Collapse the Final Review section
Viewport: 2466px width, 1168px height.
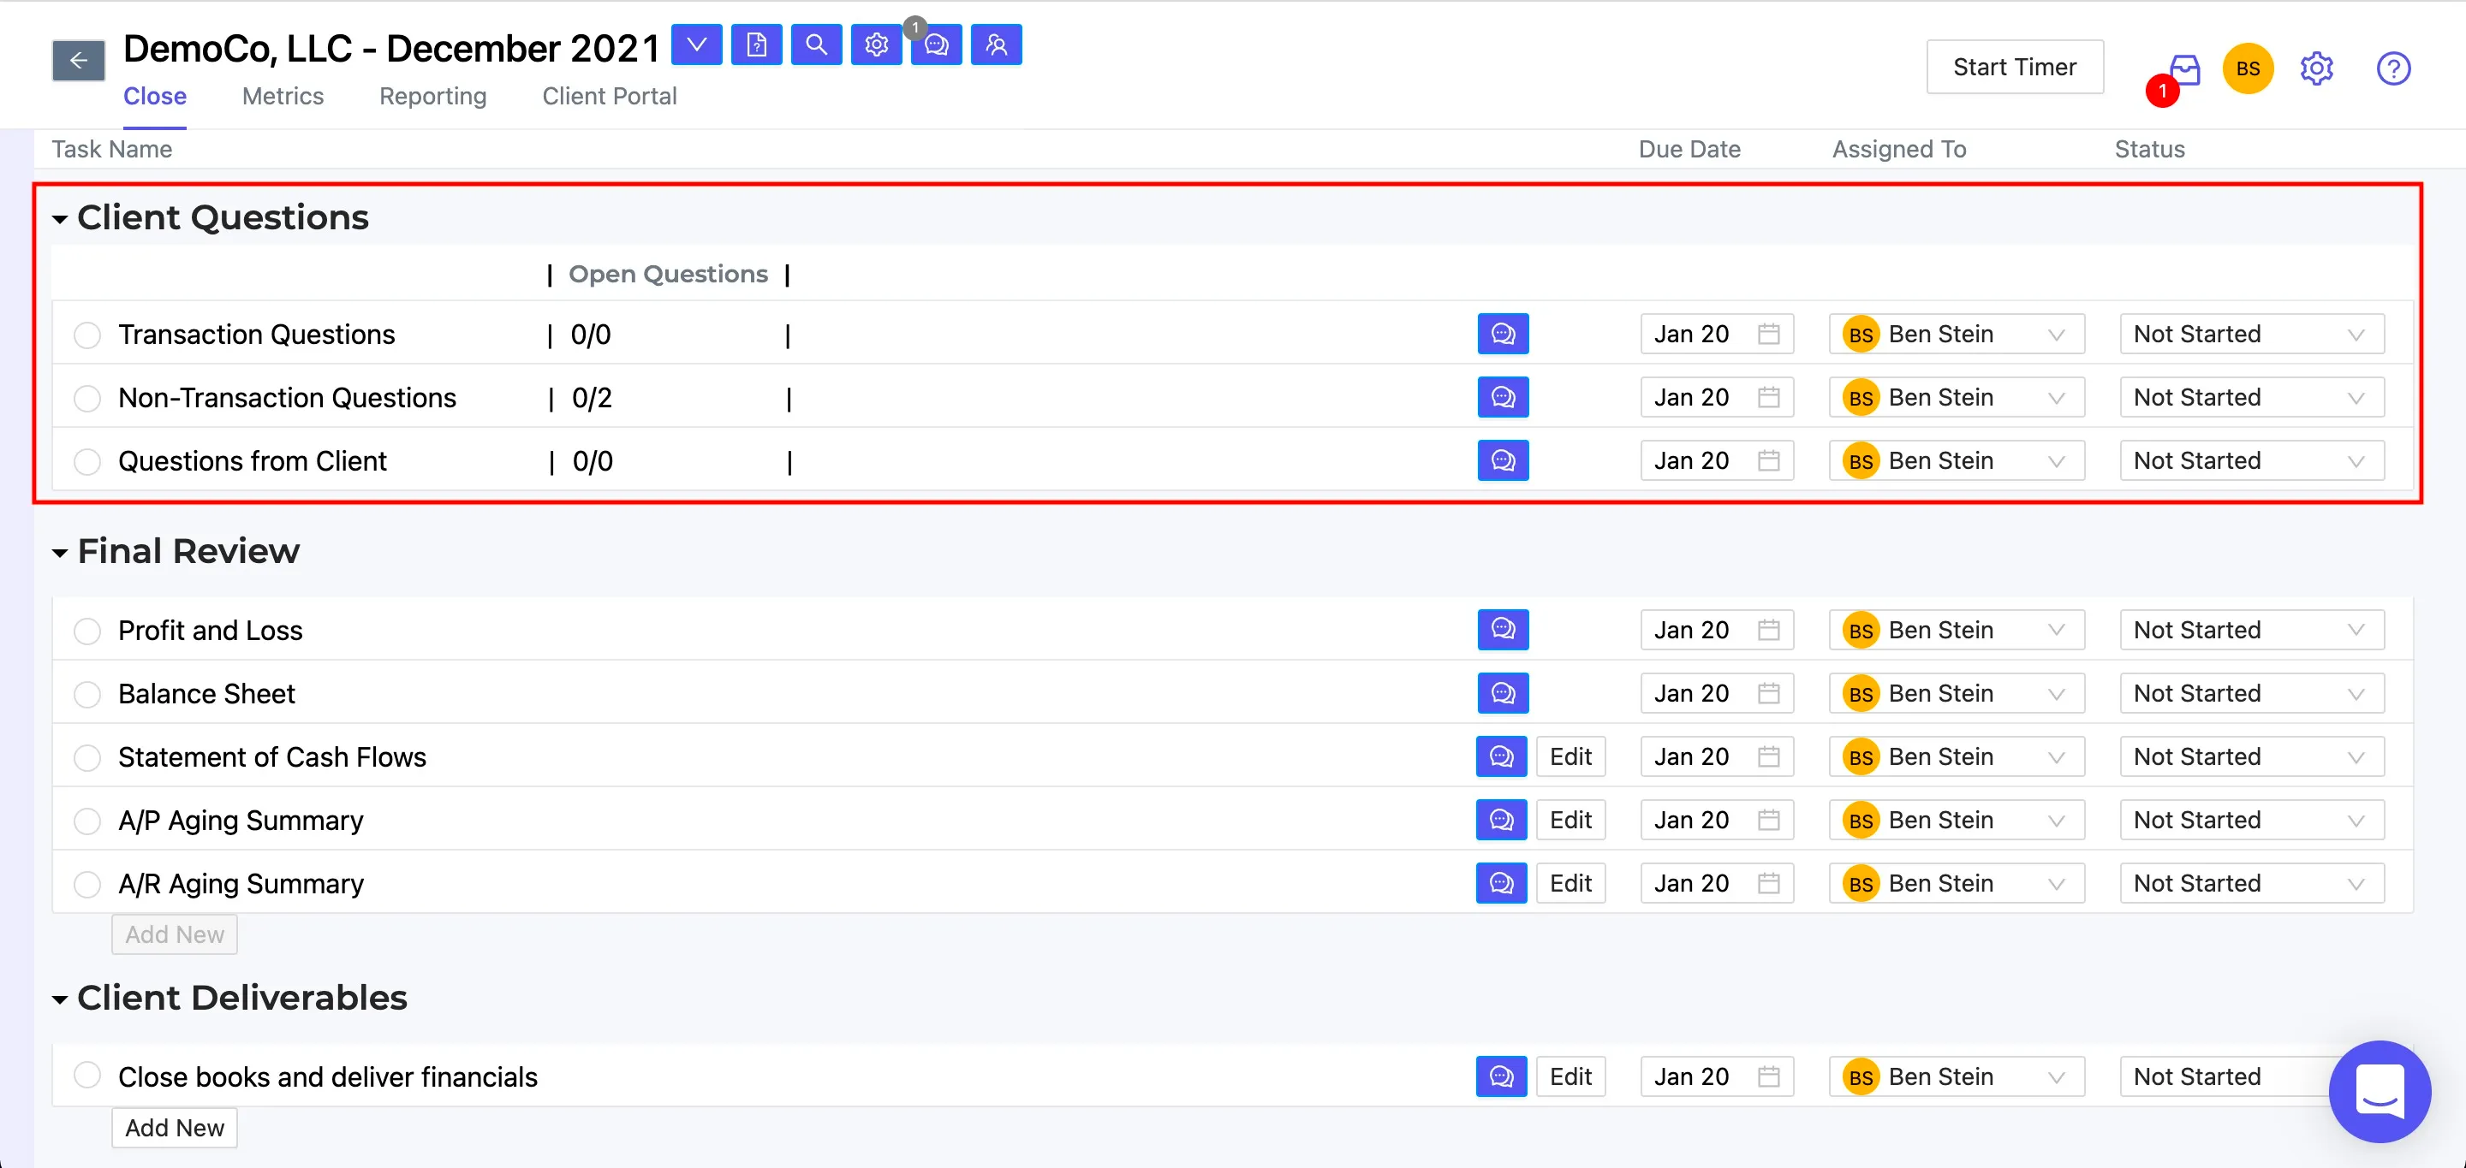pyautogui.click(x=59, y=553)
